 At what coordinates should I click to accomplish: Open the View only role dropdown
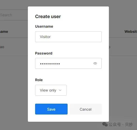pyautogui.click(x=51, y=90)
